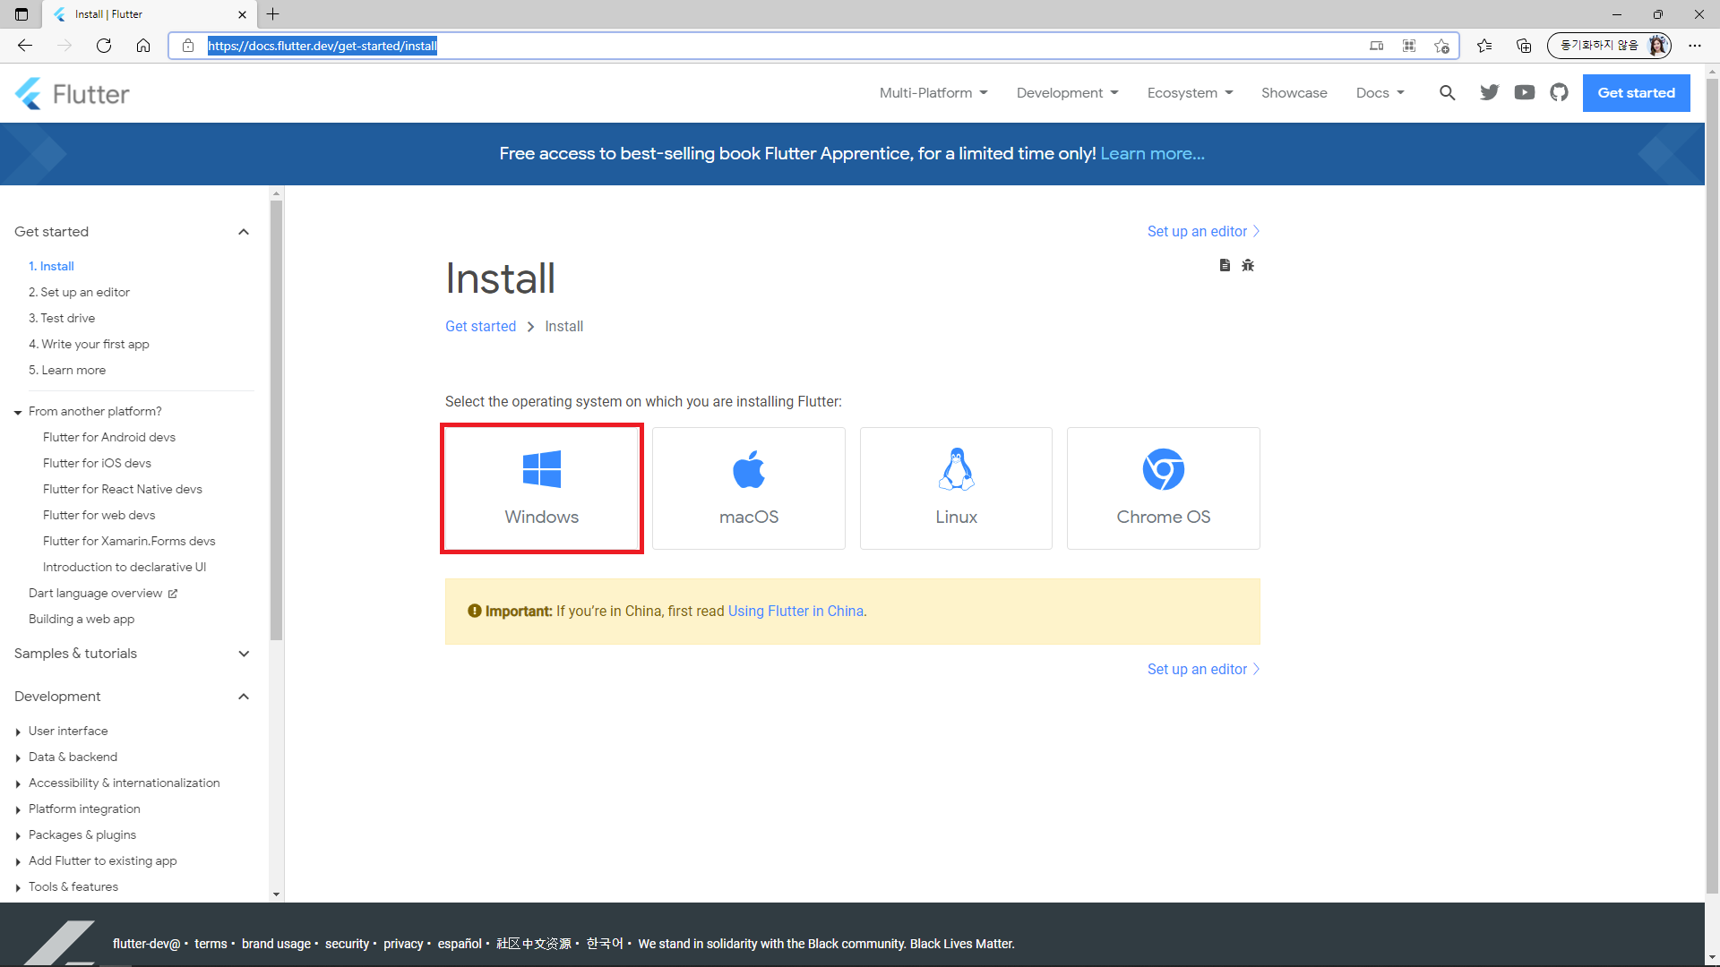Open the Showcase menu item
The image size is (1720, 967).
point(1294,93)
